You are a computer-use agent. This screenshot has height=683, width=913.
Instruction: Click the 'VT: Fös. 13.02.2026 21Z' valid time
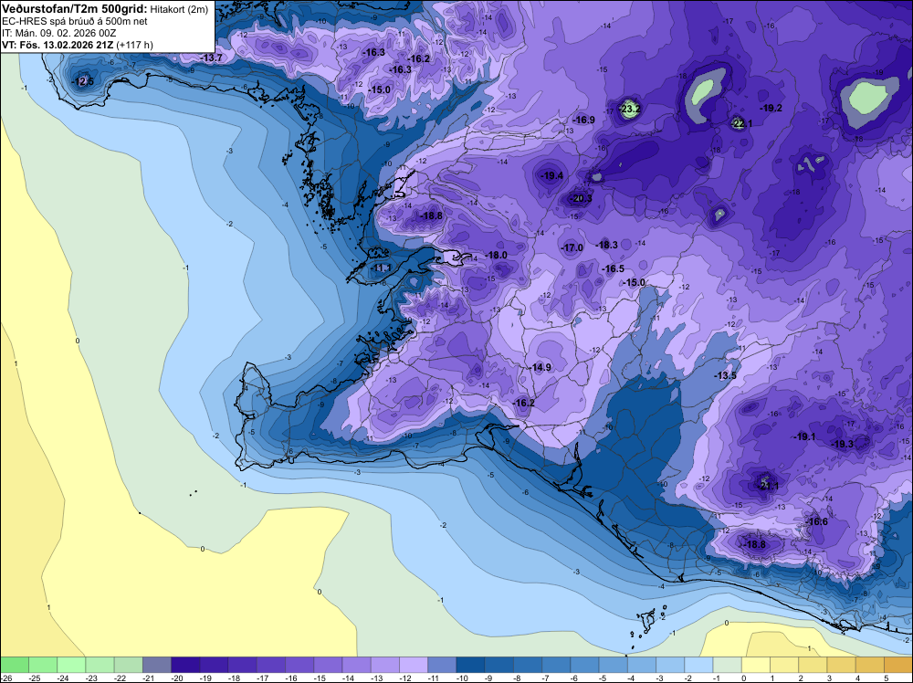point(58,45)
